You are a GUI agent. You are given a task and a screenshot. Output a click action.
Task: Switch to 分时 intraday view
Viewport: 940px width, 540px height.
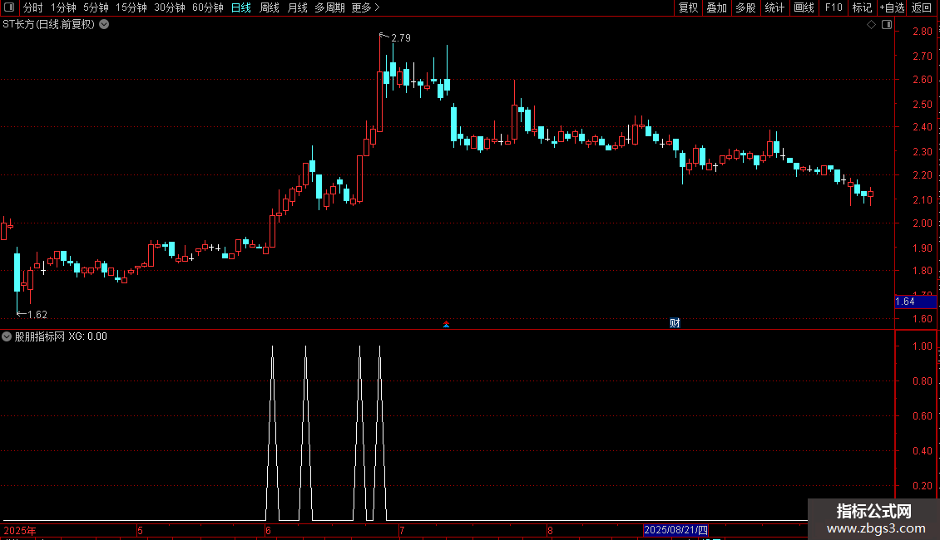33,7
